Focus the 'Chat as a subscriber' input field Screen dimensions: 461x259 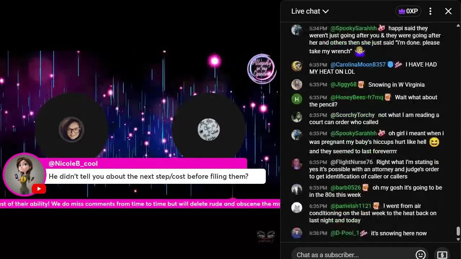(353, 254)
